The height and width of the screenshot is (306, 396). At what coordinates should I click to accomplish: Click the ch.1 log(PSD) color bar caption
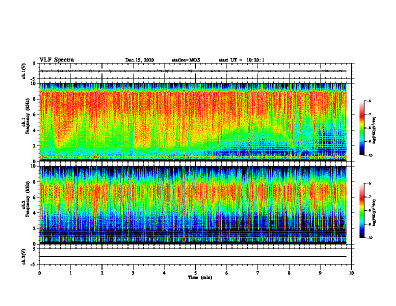pyautogui.click(x=374, y=130)
